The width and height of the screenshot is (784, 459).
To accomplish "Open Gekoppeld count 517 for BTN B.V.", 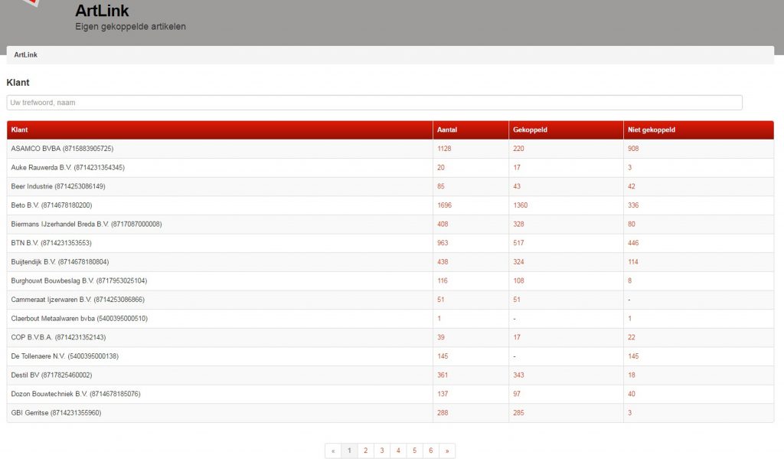I will (x=519, y=243).
